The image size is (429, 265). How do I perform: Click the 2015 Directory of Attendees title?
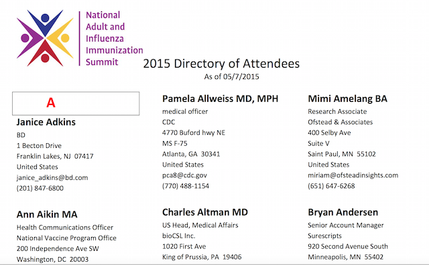[221, 64]
